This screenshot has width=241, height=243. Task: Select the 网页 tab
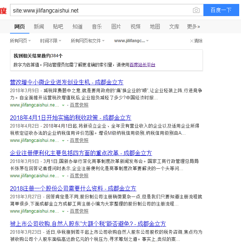pyautogui.click(x=20, y=26)
